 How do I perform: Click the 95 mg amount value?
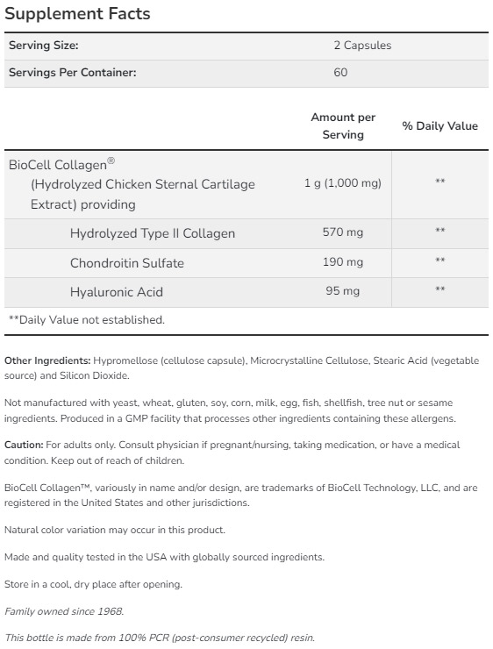(342, 290)
